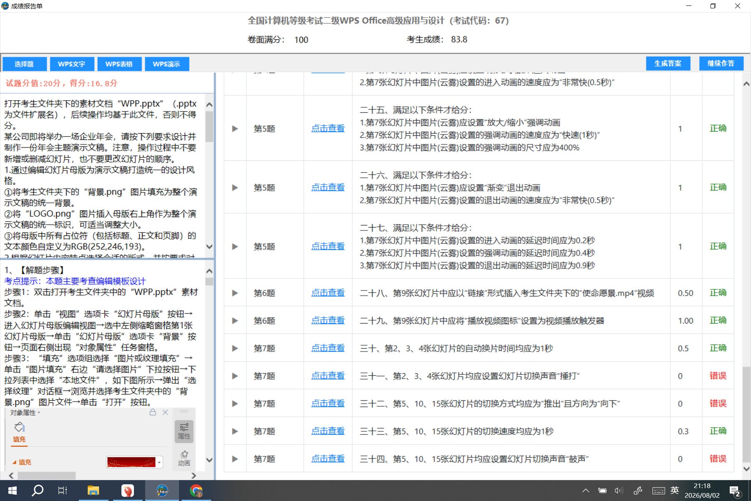Expand the 二十七 scoring row
The width and height of the screenshot is (751, 501).
(x=235, y=247)
